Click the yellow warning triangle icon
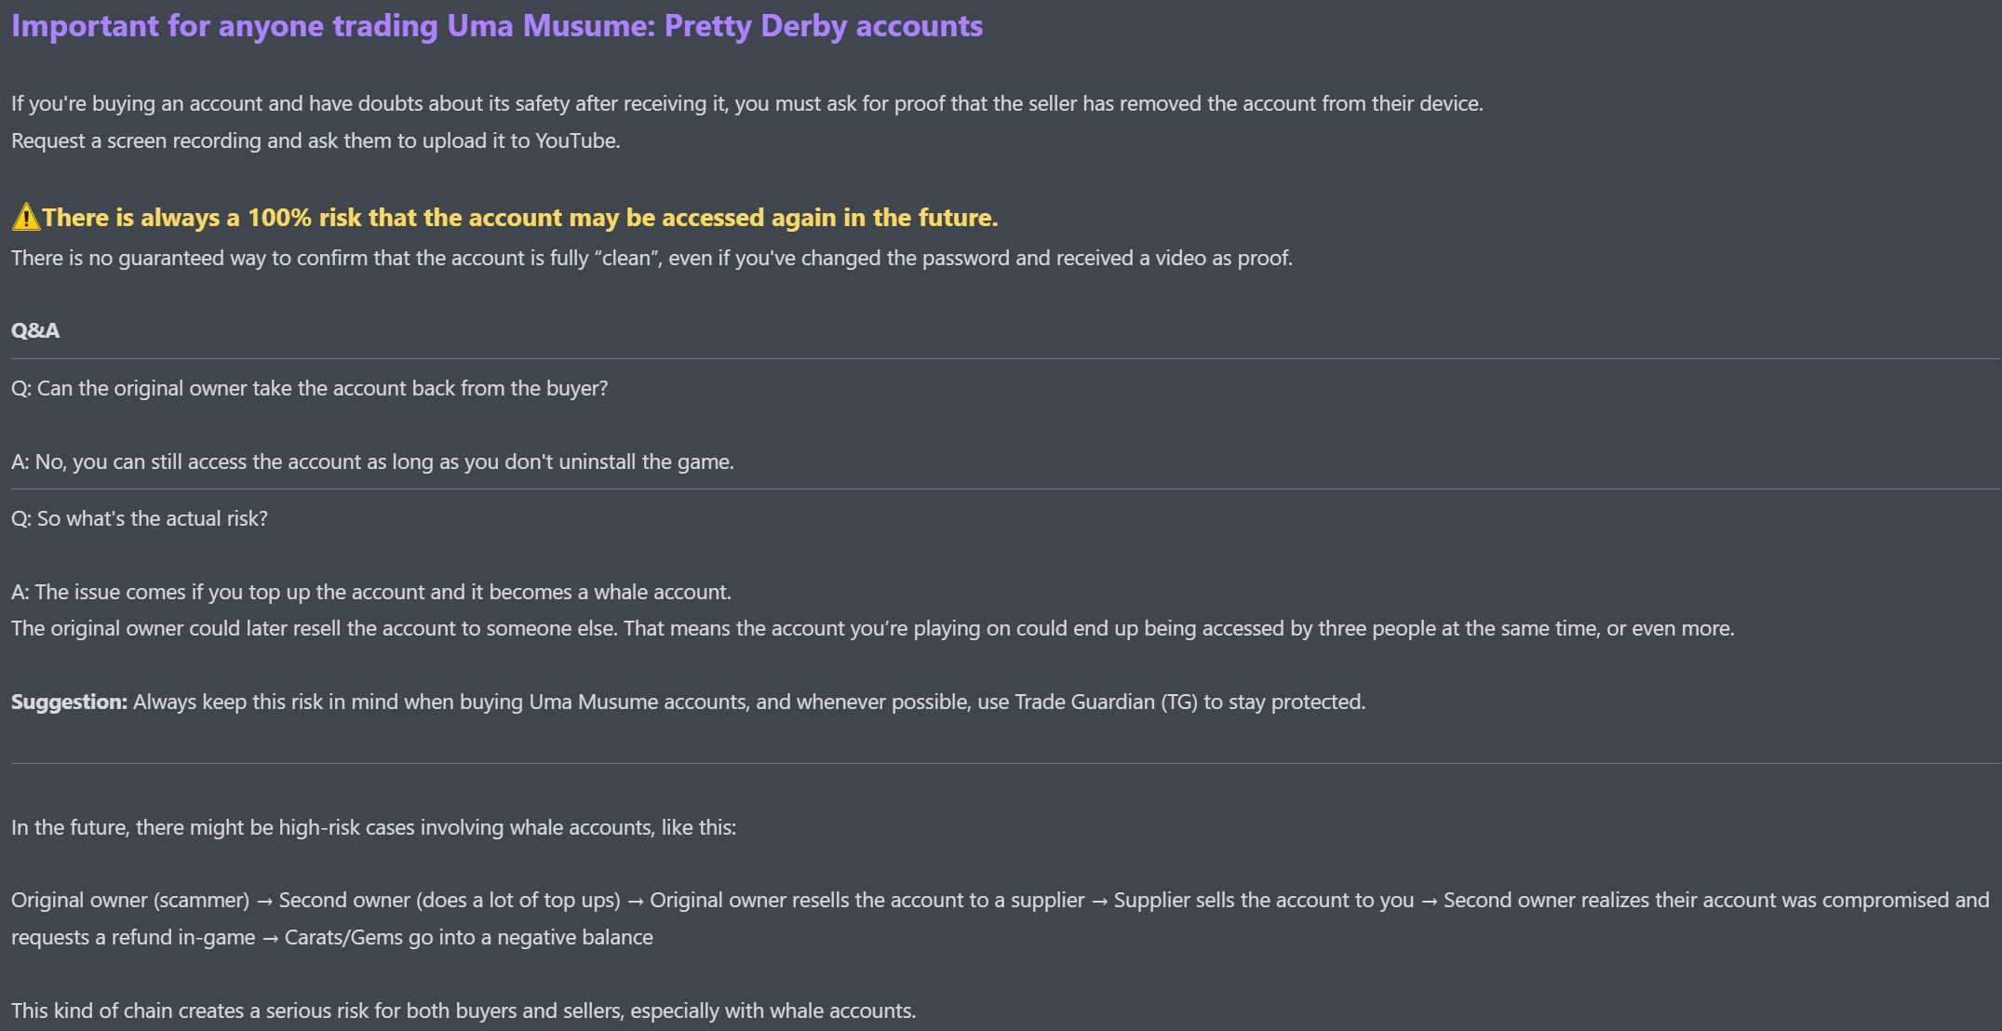This screenshot has height=1031, width=2002. [x=26, y=218]
